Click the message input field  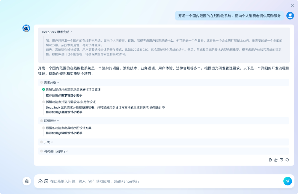pos(138,181)
